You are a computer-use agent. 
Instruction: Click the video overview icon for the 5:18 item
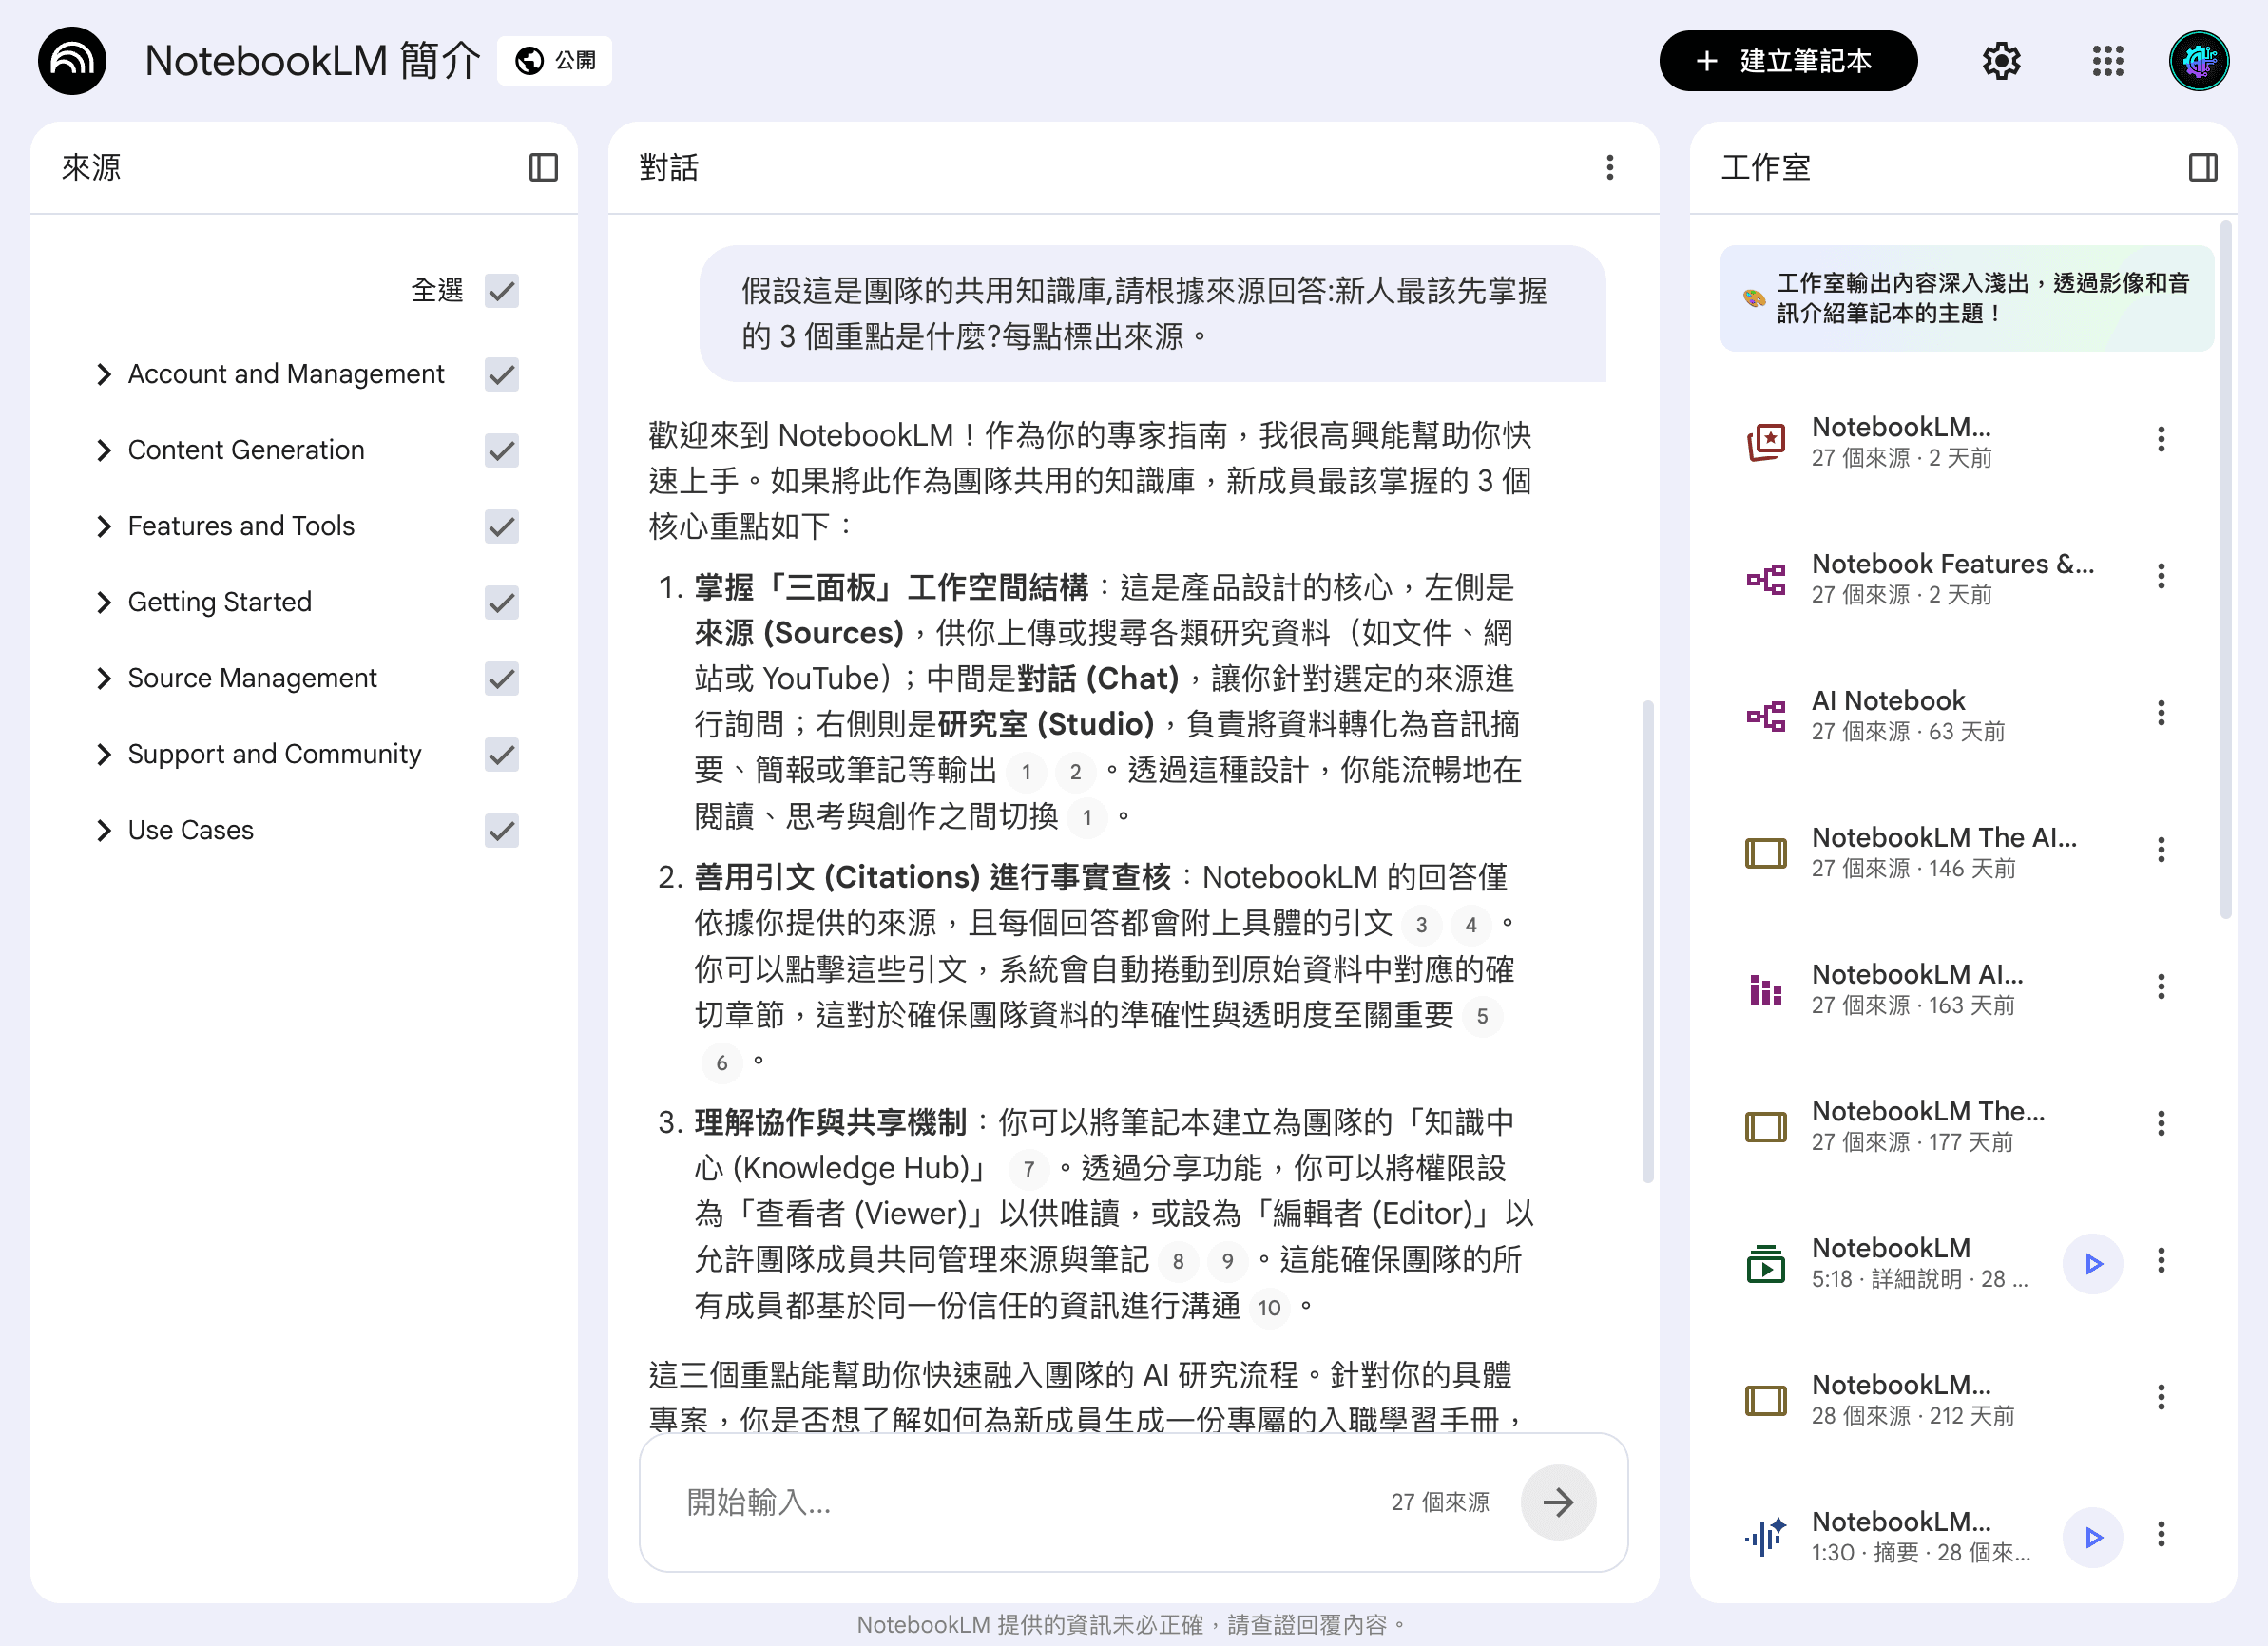[1766, 1264]
